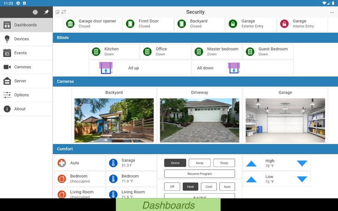This screenshot has width=338, height=211.
Task: Lower the Low temperature setpoint
Action: coord(302,179)
